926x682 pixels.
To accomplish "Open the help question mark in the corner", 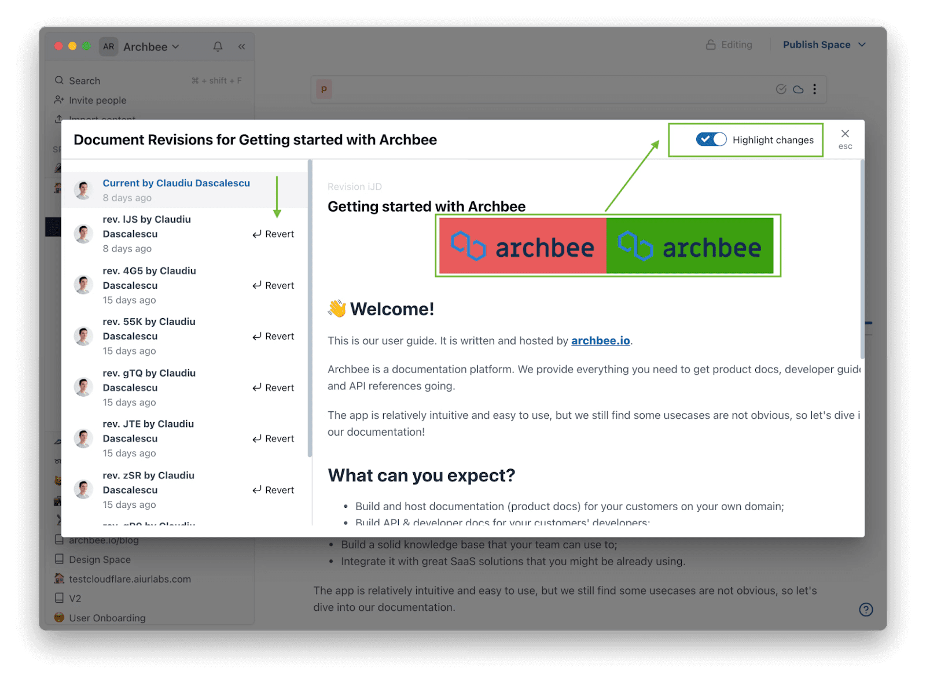I will [x=865, y=610].
